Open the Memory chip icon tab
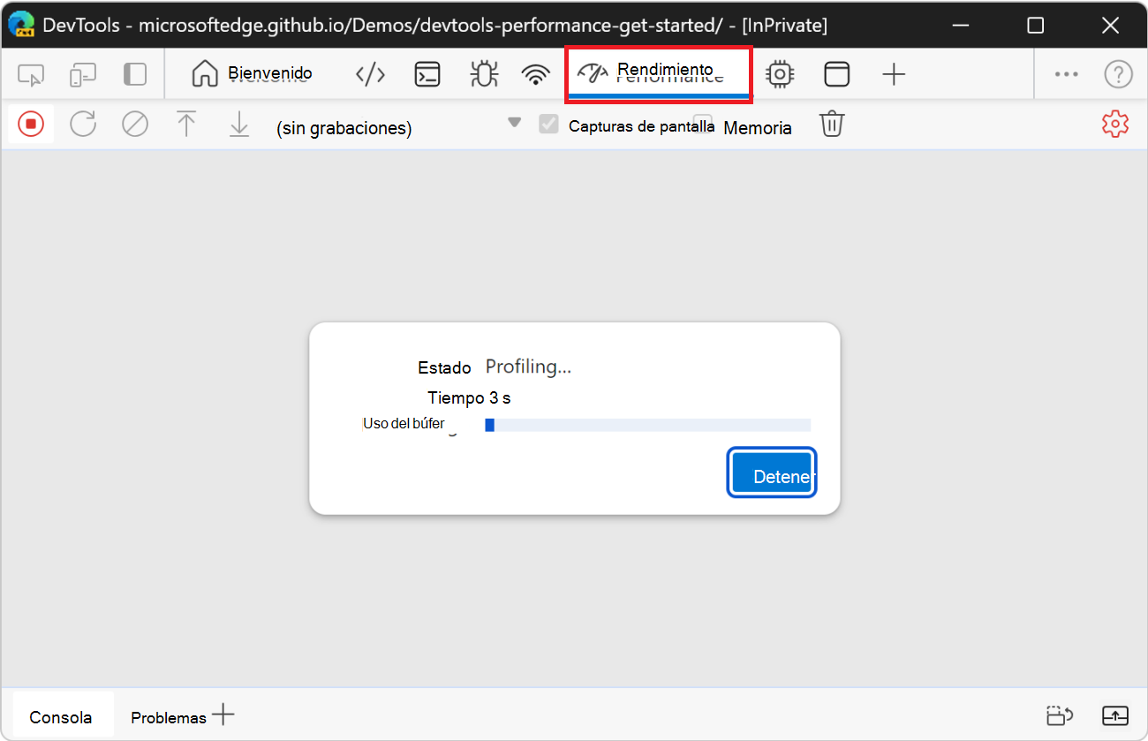 780,74
